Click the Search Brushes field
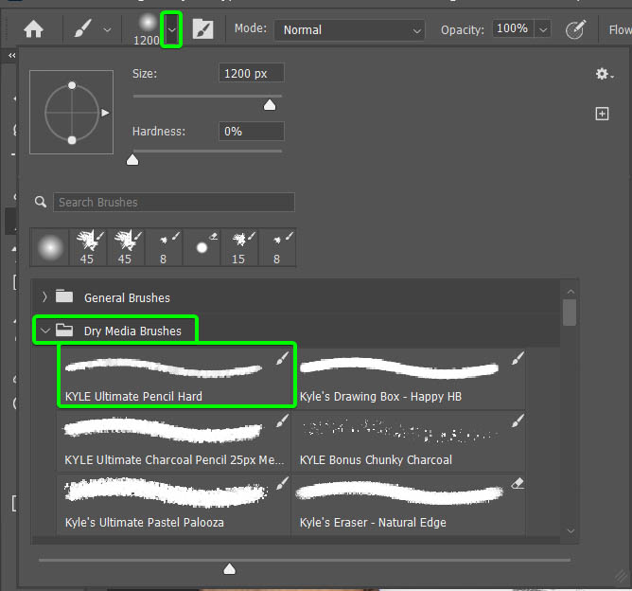Screen dimensions: 632x591 (x=174, y=202)
